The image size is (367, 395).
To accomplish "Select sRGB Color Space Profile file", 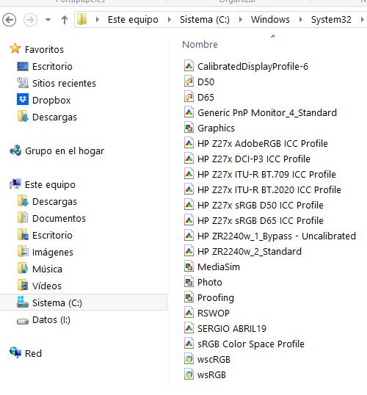I will (250, 344).
